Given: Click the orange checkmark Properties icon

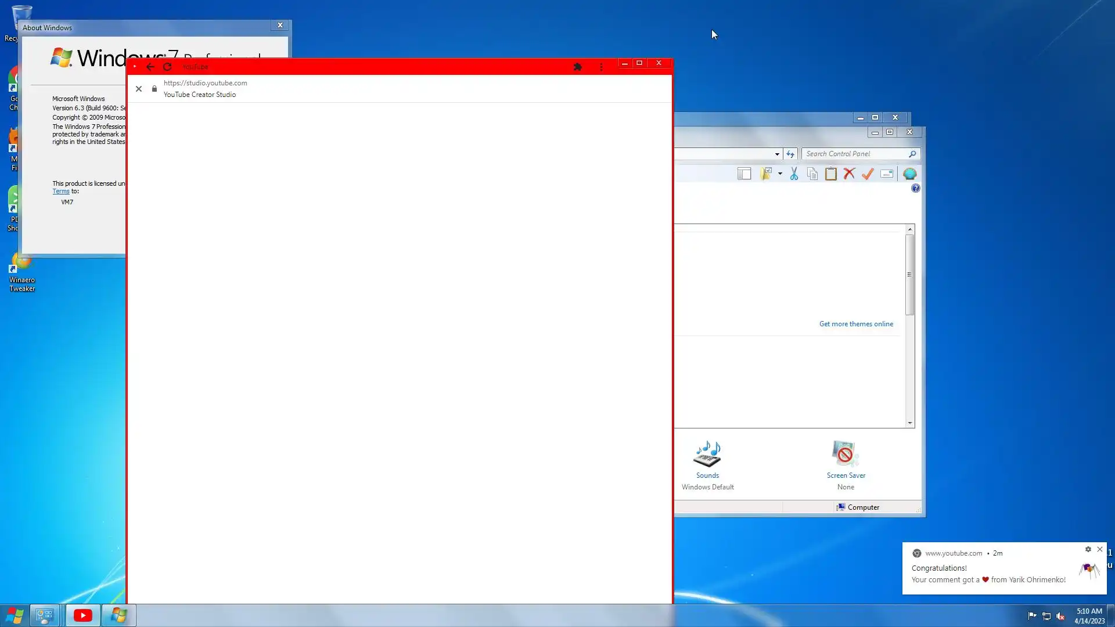Looking at the screenshot, I should 868,174.
